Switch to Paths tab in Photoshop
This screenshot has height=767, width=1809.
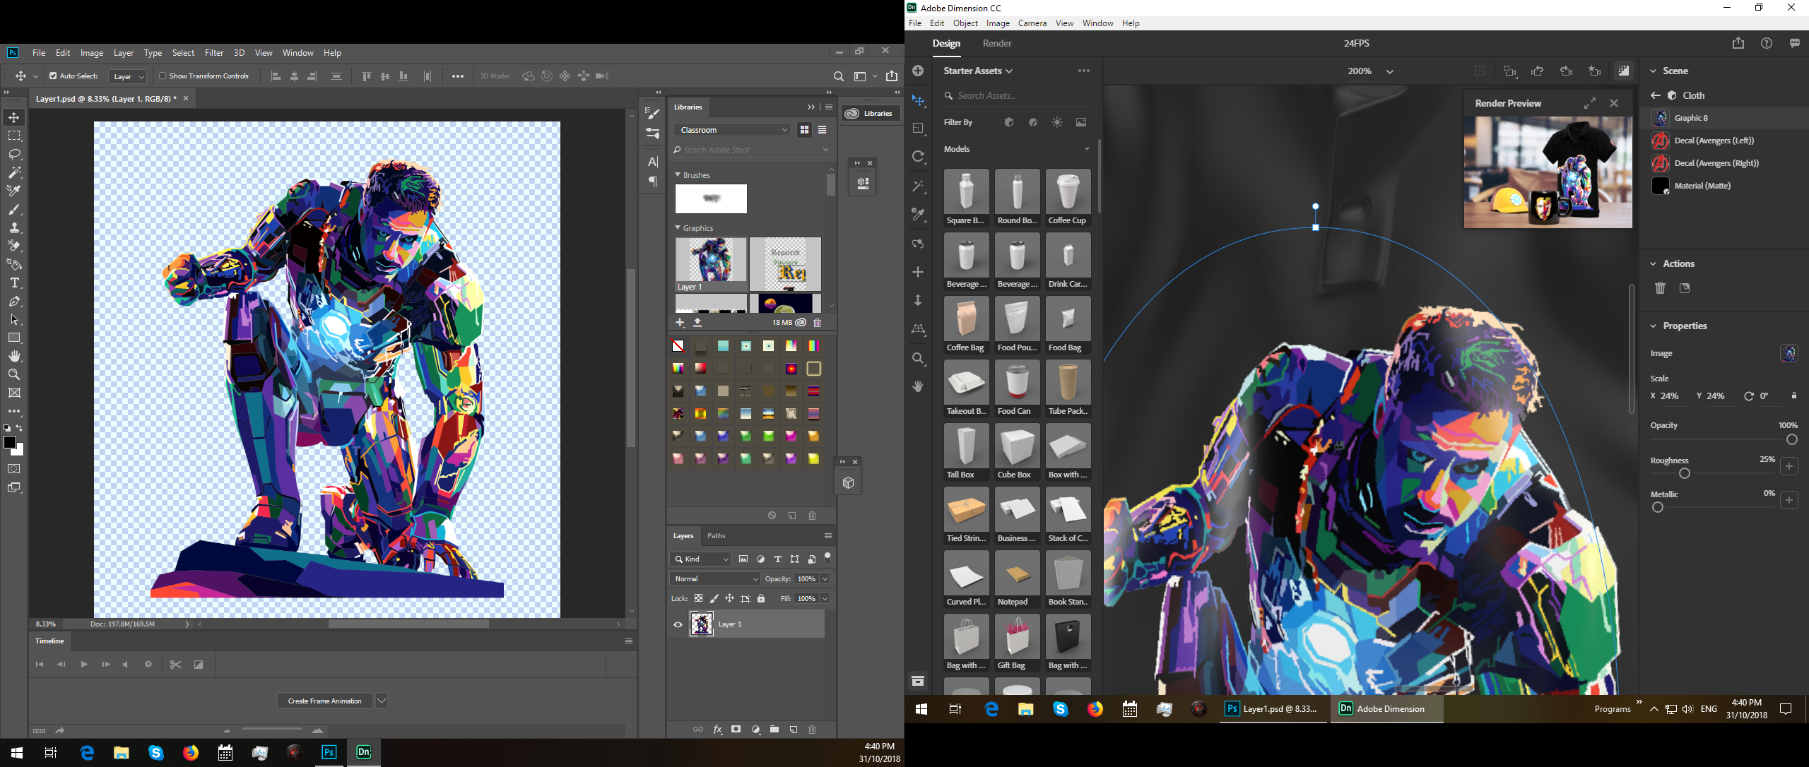716,535
